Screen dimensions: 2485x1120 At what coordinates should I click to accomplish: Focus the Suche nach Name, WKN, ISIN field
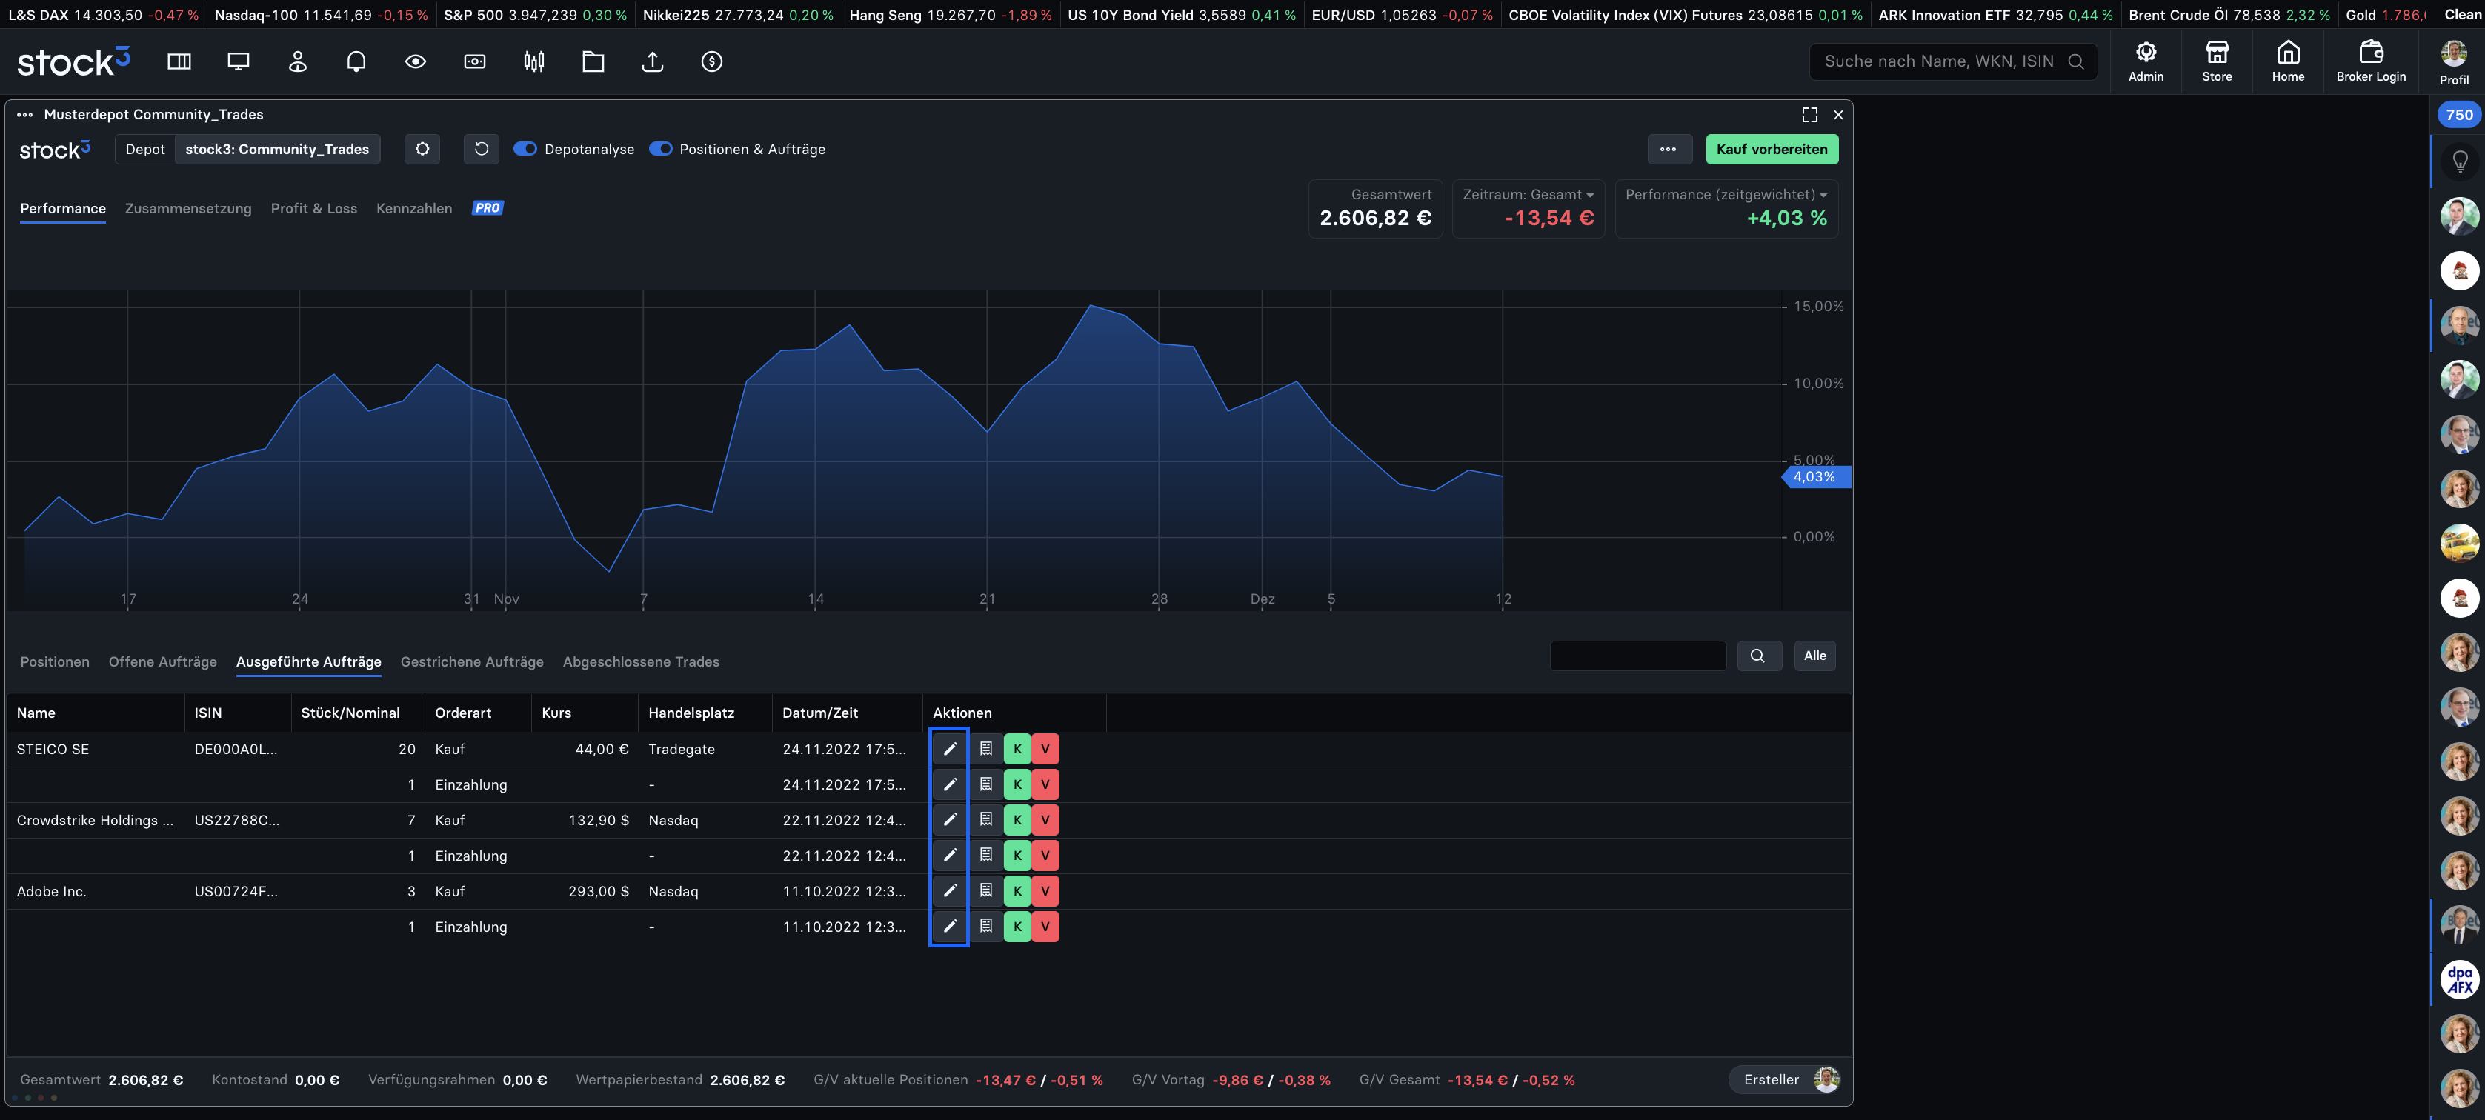pyautogui.click(x=1952, y=61)
